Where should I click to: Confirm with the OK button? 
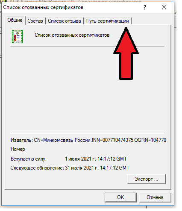(120, 197)
